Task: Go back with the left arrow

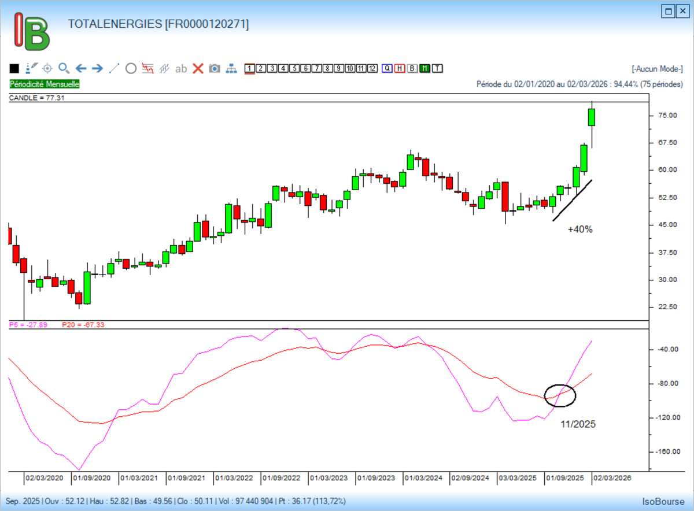Action: (81, 68)
